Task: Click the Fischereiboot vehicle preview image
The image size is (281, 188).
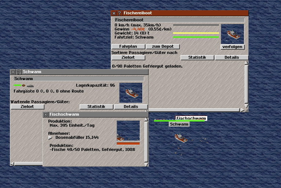Action: 232,34
